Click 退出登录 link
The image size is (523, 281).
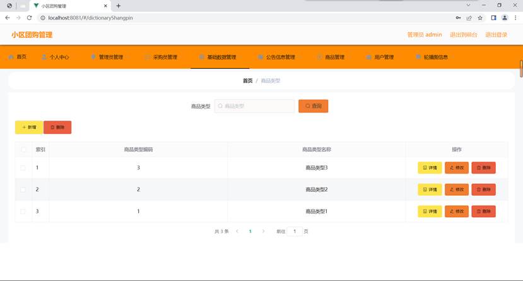click(x=496, y=35)
